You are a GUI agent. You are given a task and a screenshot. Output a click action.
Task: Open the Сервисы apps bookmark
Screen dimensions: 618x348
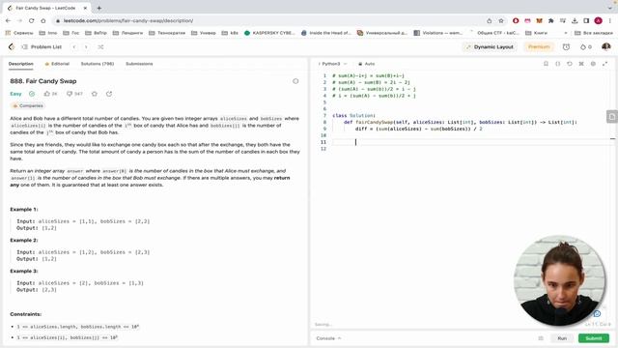(x=19, y=33)
